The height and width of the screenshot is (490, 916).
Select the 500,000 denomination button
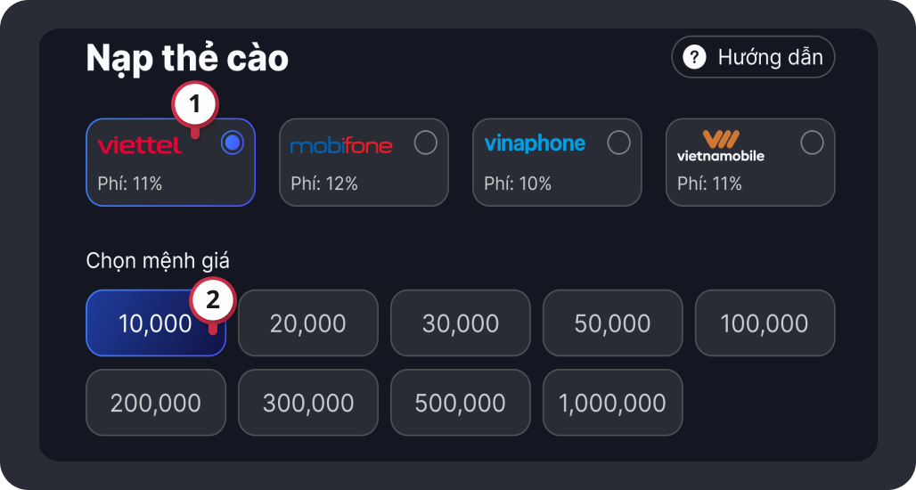click(x=461, y=403)
